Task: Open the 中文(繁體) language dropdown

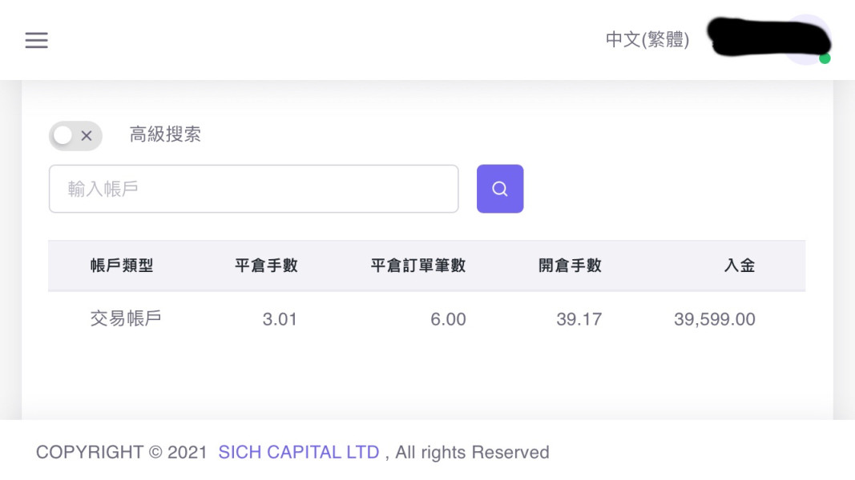Action: (x=647, y=40)
